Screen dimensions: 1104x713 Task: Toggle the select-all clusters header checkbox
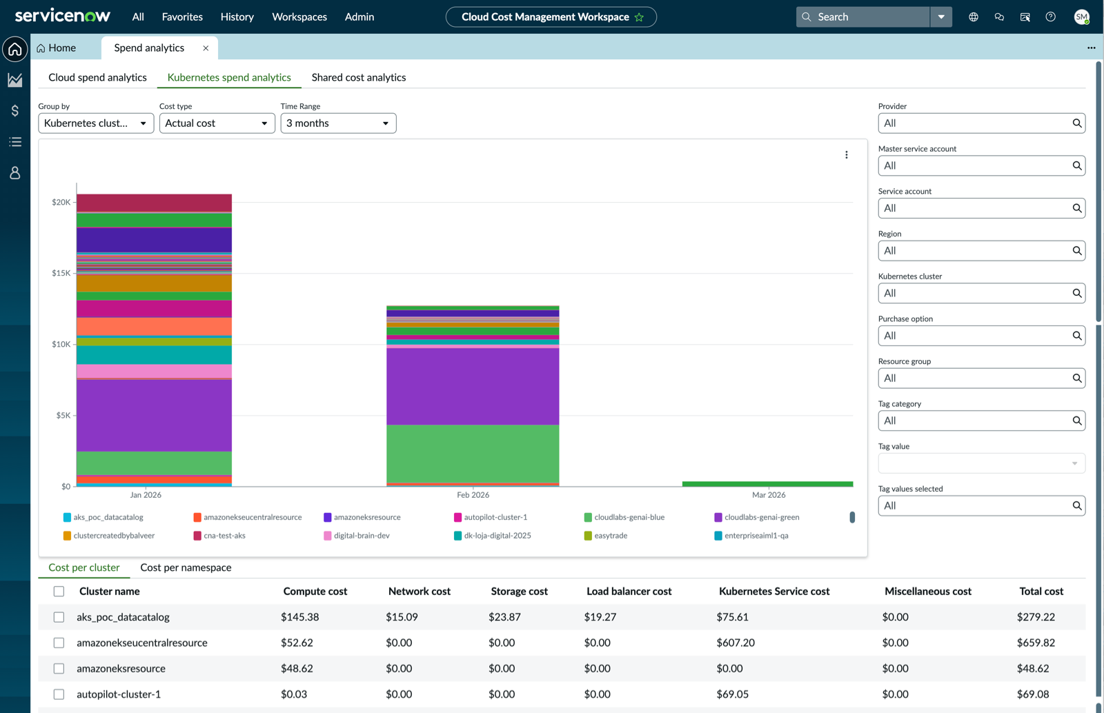click(x=59, y=592)
